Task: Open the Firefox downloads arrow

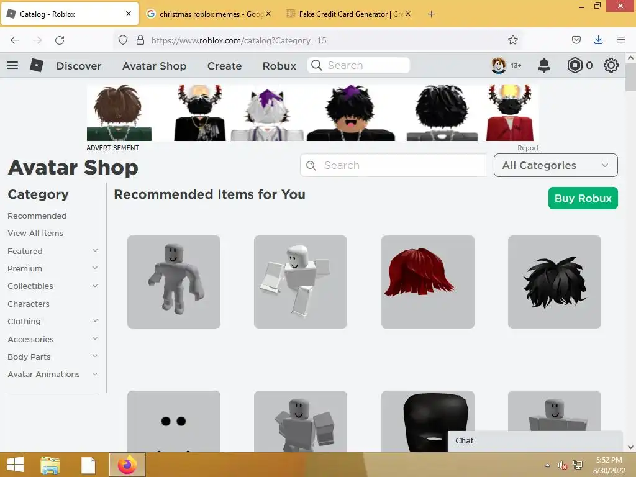Action: (598, 40)
